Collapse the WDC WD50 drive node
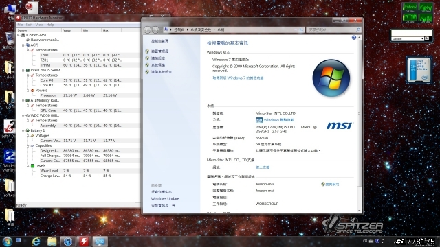Image resolution: width=440 pixels, height=247 pixels. coord(23,115)
